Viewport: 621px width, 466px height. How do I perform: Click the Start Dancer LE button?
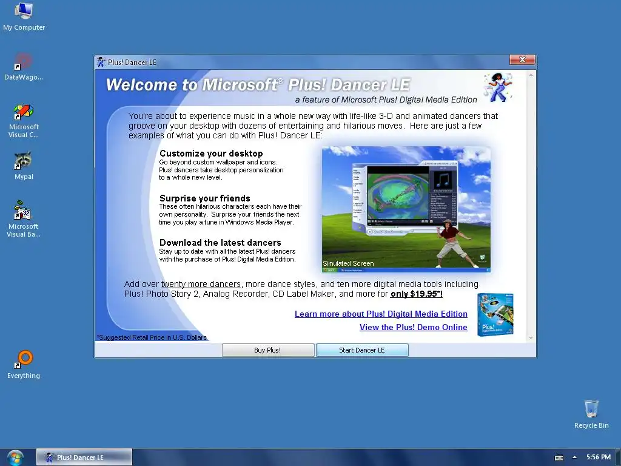tap(362, 350)
